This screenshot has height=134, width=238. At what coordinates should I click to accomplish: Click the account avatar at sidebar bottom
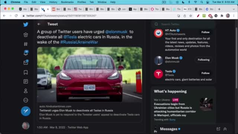[26, 126]
